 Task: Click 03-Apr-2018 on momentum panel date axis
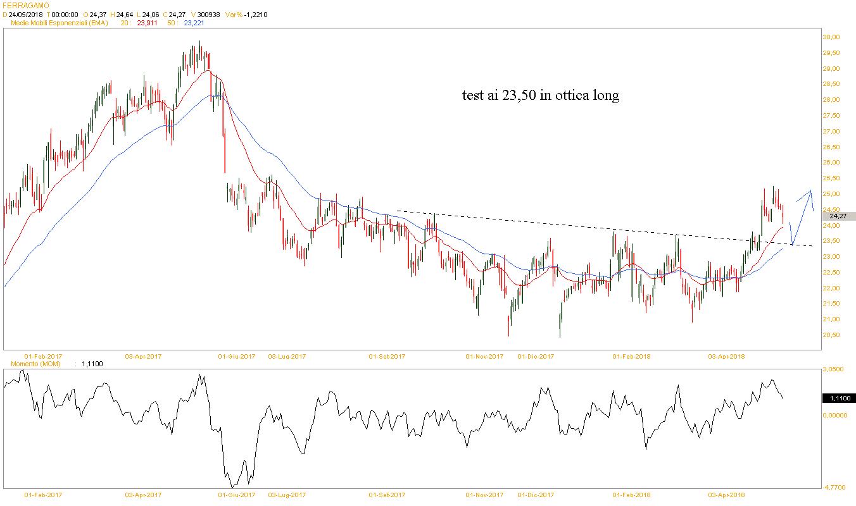tap(726, 495)
